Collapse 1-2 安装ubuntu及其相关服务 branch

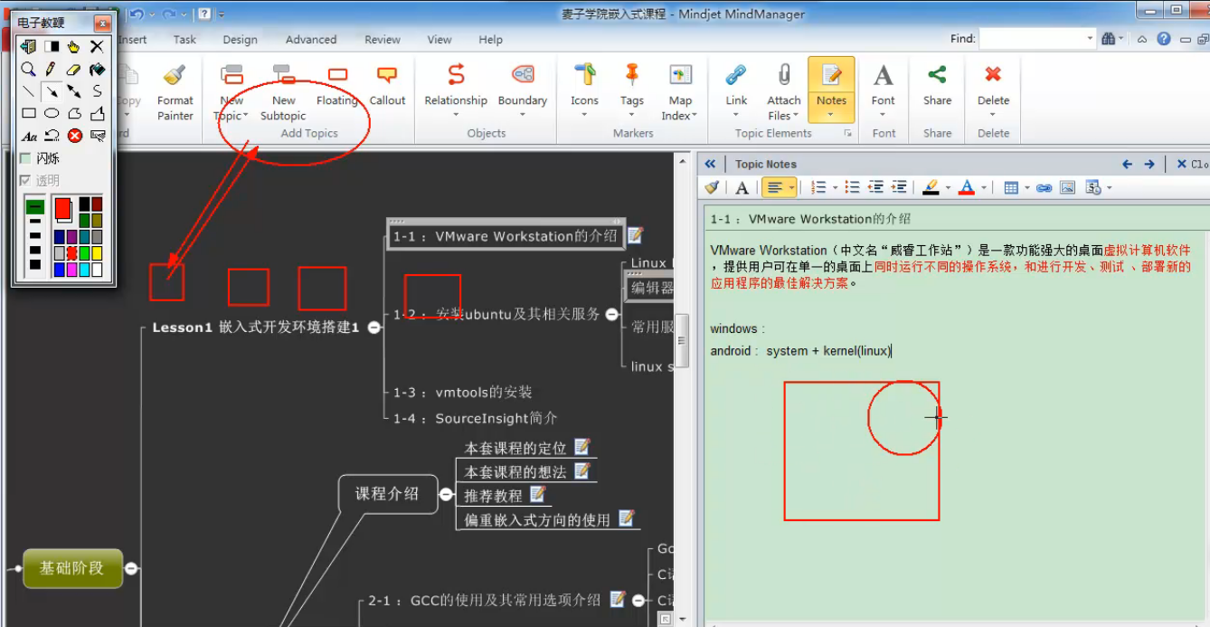click(611, 314)
